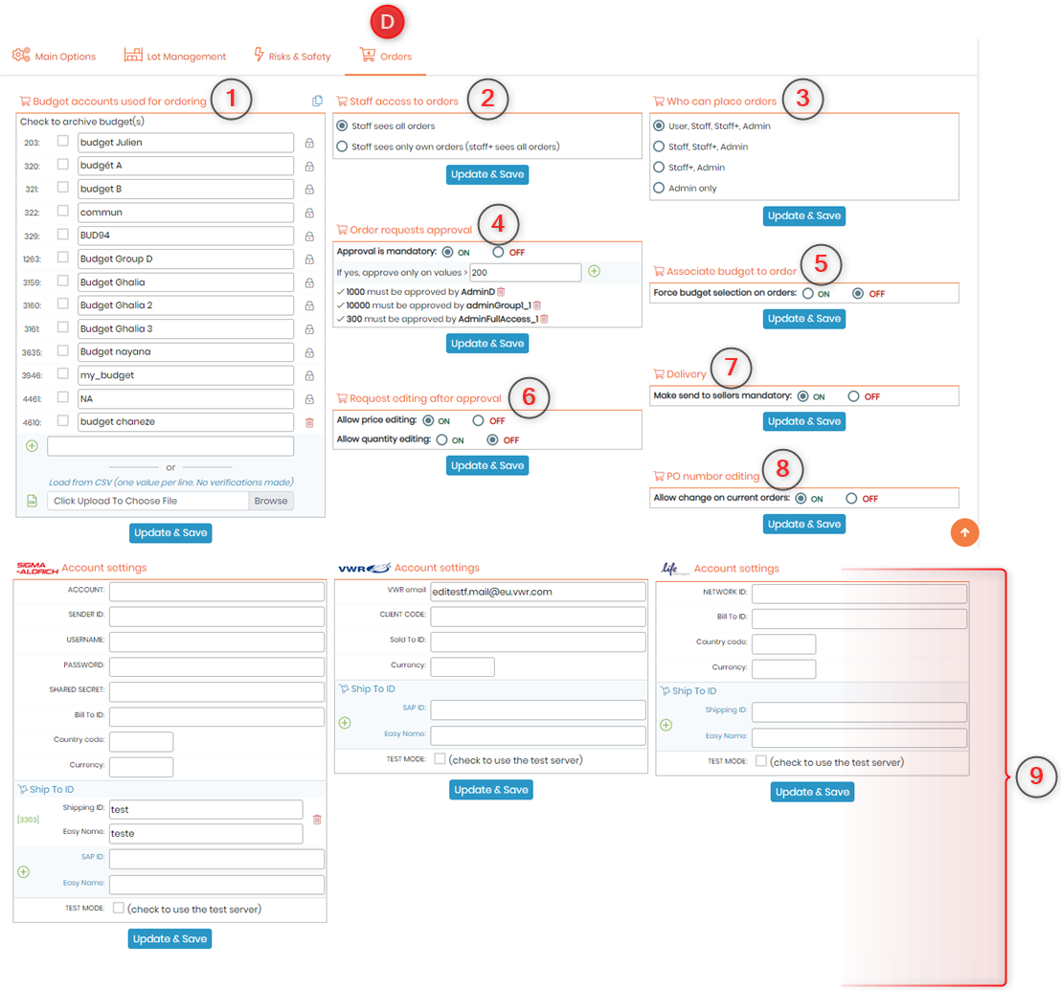Enable Life account test mode checkbox
1061x990 pixels.
click(x=761, y=760)
